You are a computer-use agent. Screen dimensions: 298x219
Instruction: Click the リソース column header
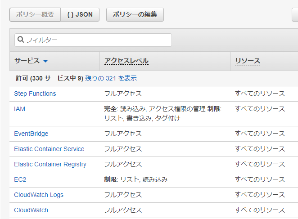[x=248, y=61]
